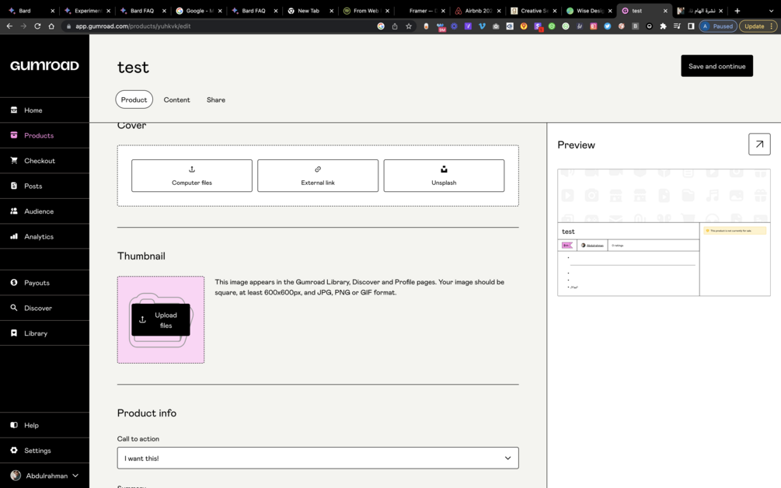
Task: Open the Call to action dropdown
Action: click(318, 458)
